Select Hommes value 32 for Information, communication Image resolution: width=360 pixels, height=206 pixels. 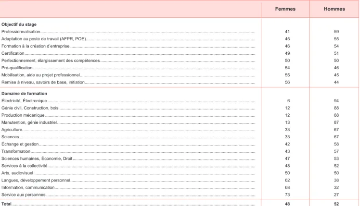[336, 187]
